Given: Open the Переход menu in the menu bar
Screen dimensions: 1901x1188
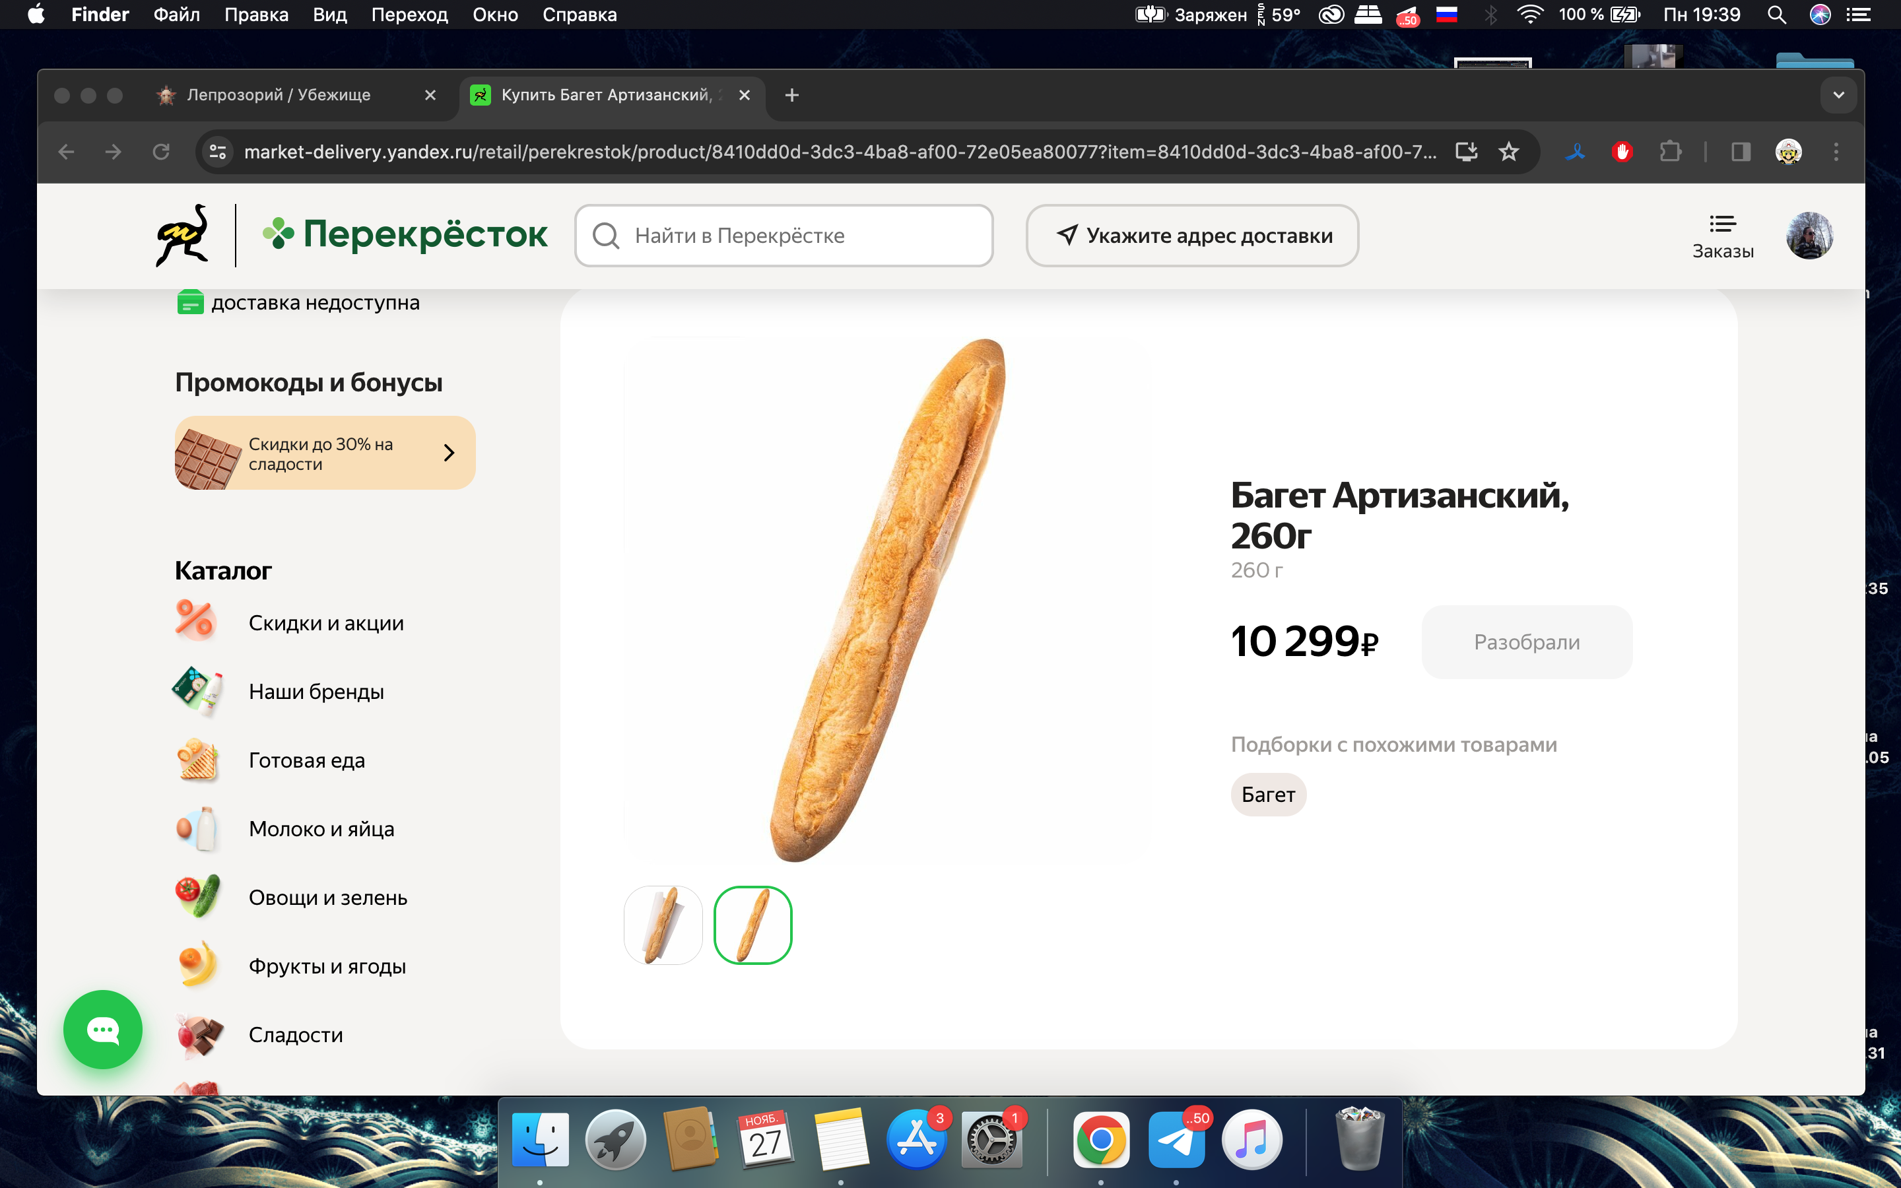Looking at the screenshot, I should pos(410,14).
